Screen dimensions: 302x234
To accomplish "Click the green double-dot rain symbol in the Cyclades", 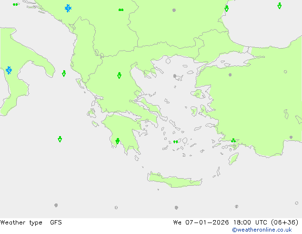I will [175, 142].
